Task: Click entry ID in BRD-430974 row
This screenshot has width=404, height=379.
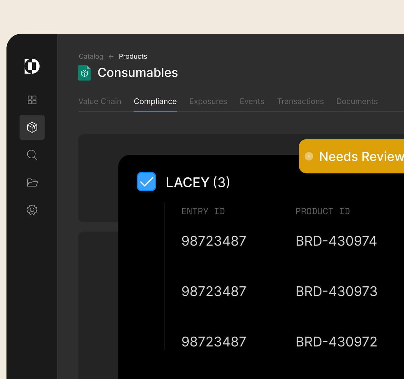Action: [x=213, y=241]
